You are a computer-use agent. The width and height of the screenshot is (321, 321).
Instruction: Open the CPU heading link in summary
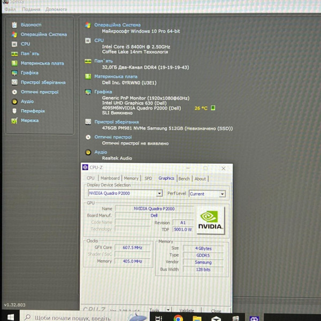click(x=99, y=40)
